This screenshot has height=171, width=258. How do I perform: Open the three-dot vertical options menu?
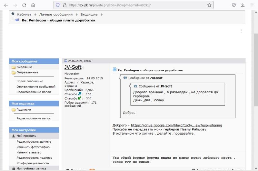(241, 31)
